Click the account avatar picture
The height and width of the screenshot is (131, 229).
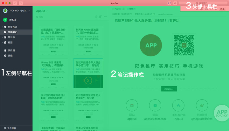5,11
